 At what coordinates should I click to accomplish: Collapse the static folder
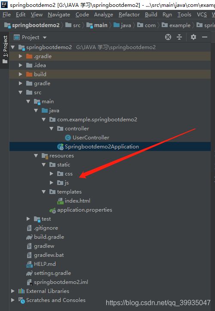pyautogui.click(x=44, y=165)
